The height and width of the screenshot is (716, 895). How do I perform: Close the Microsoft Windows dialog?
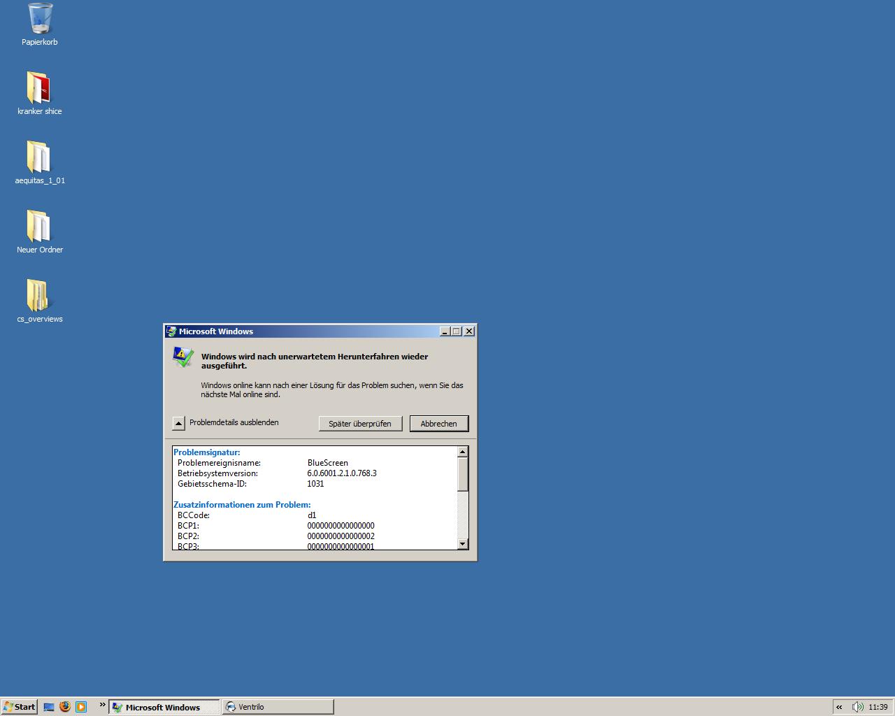pos(469,331)
